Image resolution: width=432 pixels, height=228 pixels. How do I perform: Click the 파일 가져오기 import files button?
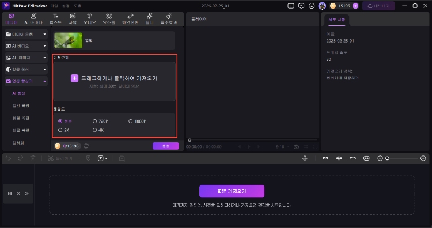[232, 191]
